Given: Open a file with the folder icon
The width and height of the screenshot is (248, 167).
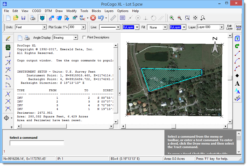Looking at the screenshot, I should 16,18.
